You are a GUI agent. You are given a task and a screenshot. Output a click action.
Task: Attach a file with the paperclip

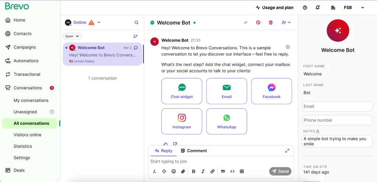183,171
